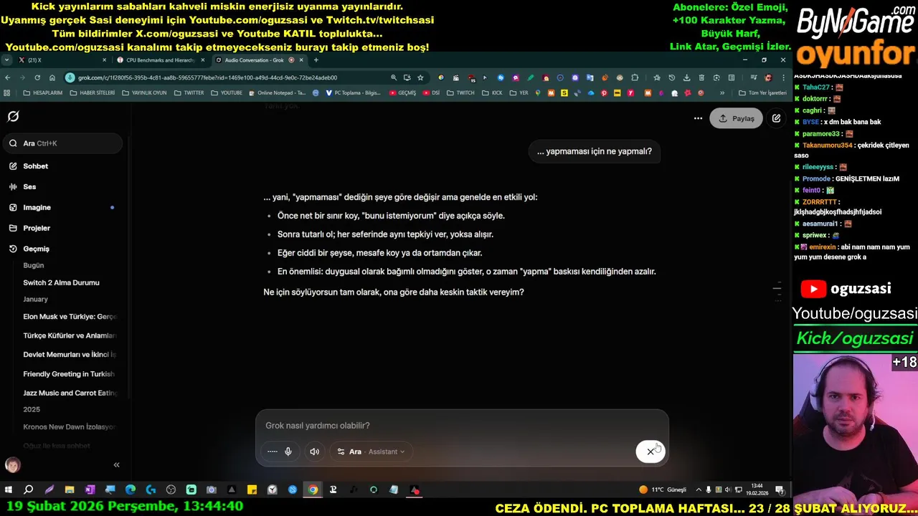Open the Ara search field in sidebar
Image resolution: width=918 pixels, height=516 pixels.
tap(62, 143)
